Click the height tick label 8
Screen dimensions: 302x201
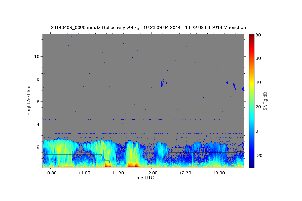pyautogui.click(x=38, y=79)
